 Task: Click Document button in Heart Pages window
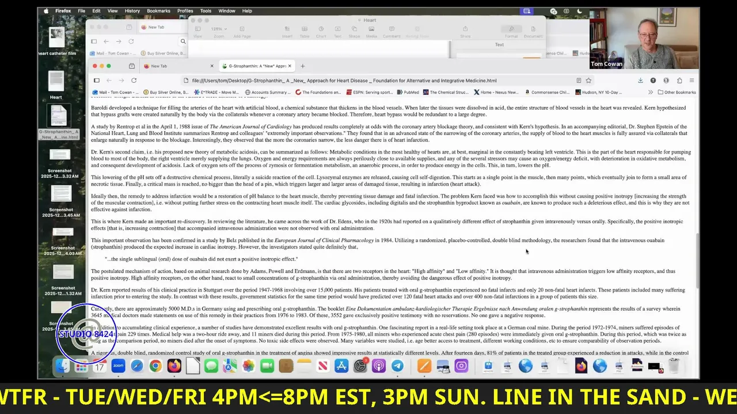tap(533, 32)
